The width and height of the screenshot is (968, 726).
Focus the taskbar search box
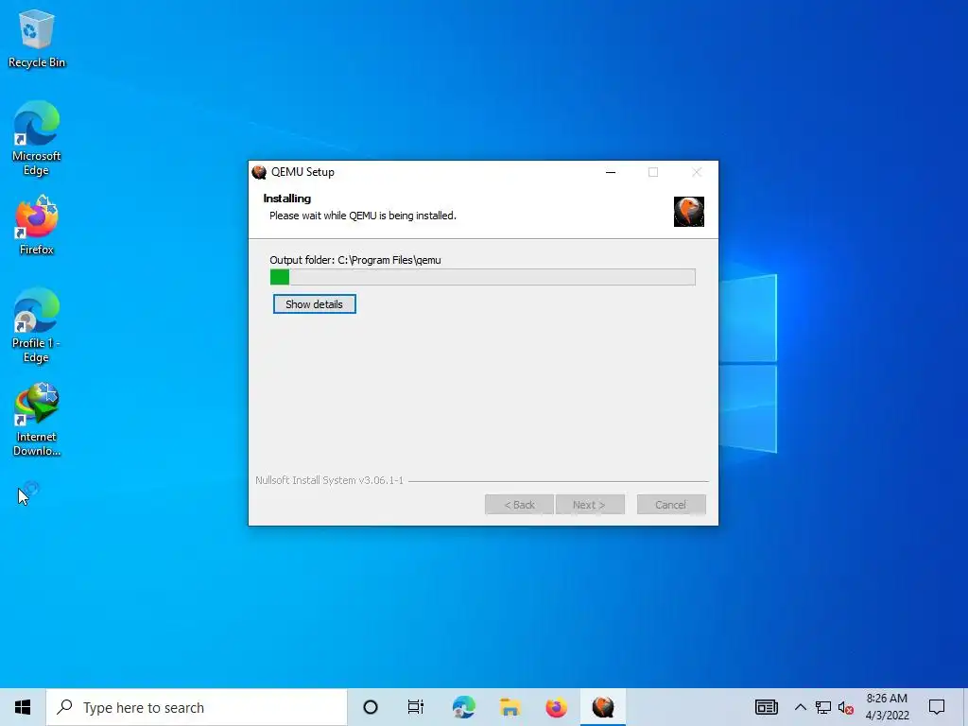197,707
